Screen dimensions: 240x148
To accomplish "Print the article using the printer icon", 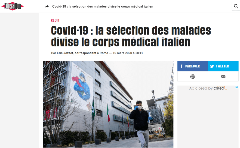I will (193, 77).
